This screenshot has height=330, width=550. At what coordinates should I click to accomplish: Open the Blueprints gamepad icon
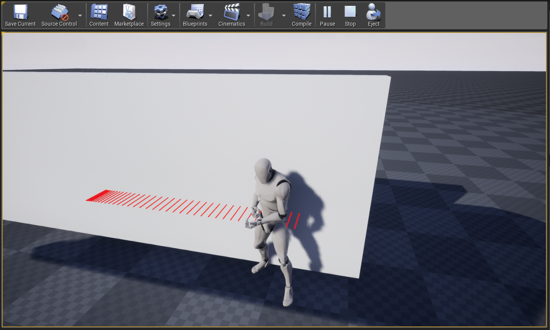click(x=195, y=12)
